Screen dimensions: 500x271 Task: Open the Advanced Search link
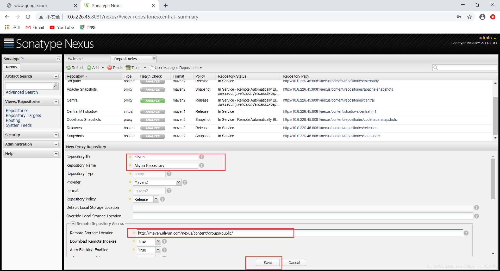pos(22,92)
